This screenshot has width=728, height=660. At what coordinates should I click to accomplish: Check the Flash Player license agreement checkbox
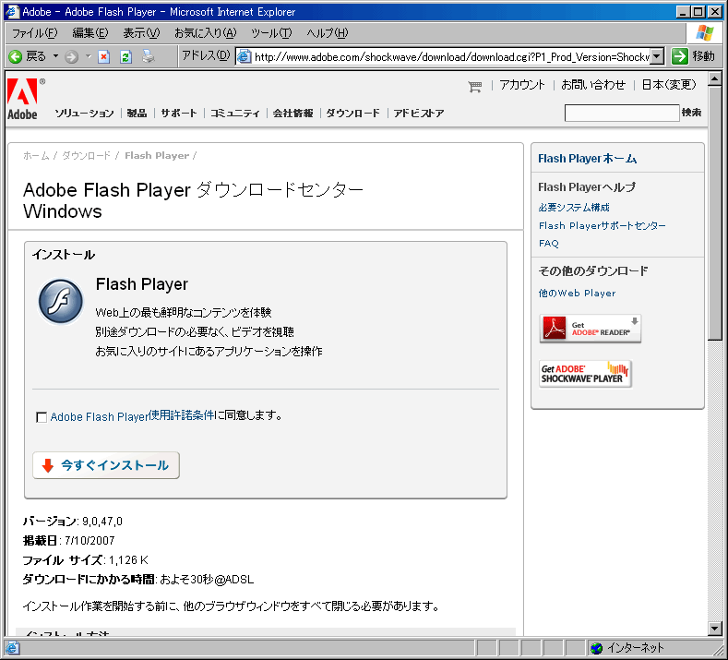[x=42, y=417]
